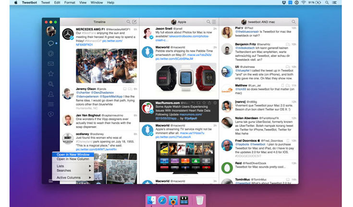
Task: Open the Window menu in menu bar
Action: (97, 2)
